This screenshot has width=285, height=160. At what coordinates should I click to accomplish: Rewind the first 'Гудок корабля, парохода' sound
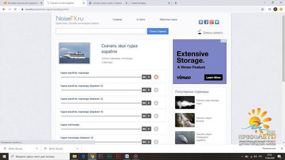pos(144,77)
